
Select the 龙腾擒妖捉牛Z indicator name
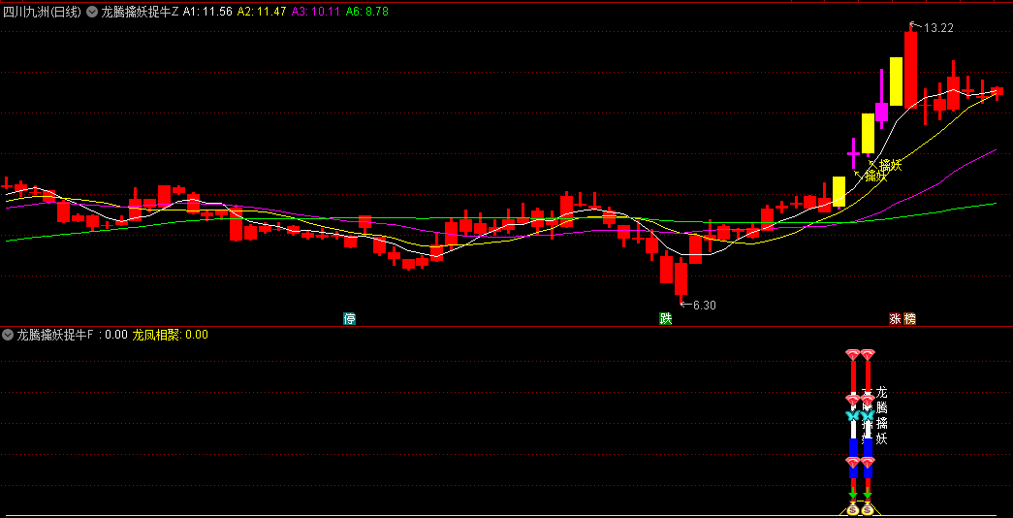(140, 12)
